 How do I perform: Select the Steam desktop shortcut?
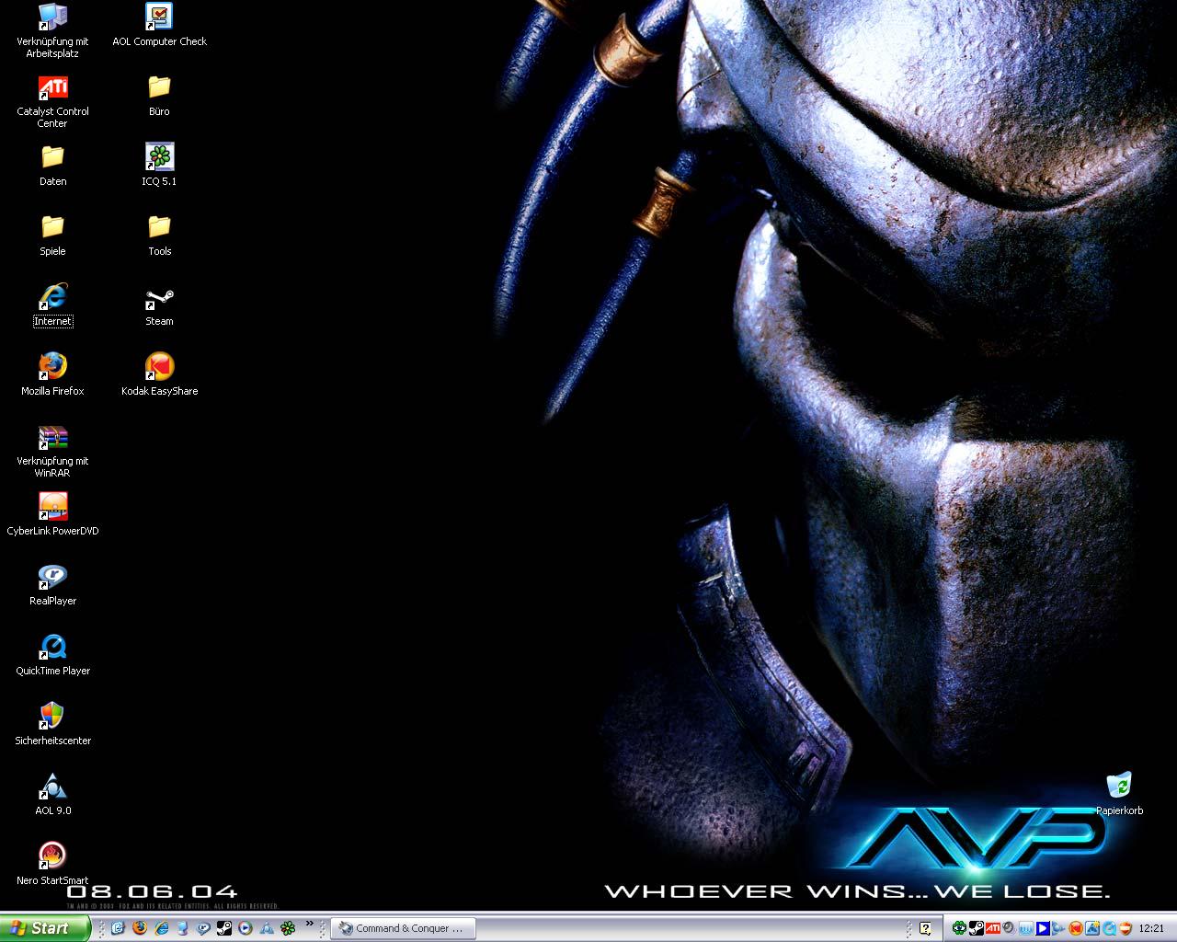(x=159, y=299)
